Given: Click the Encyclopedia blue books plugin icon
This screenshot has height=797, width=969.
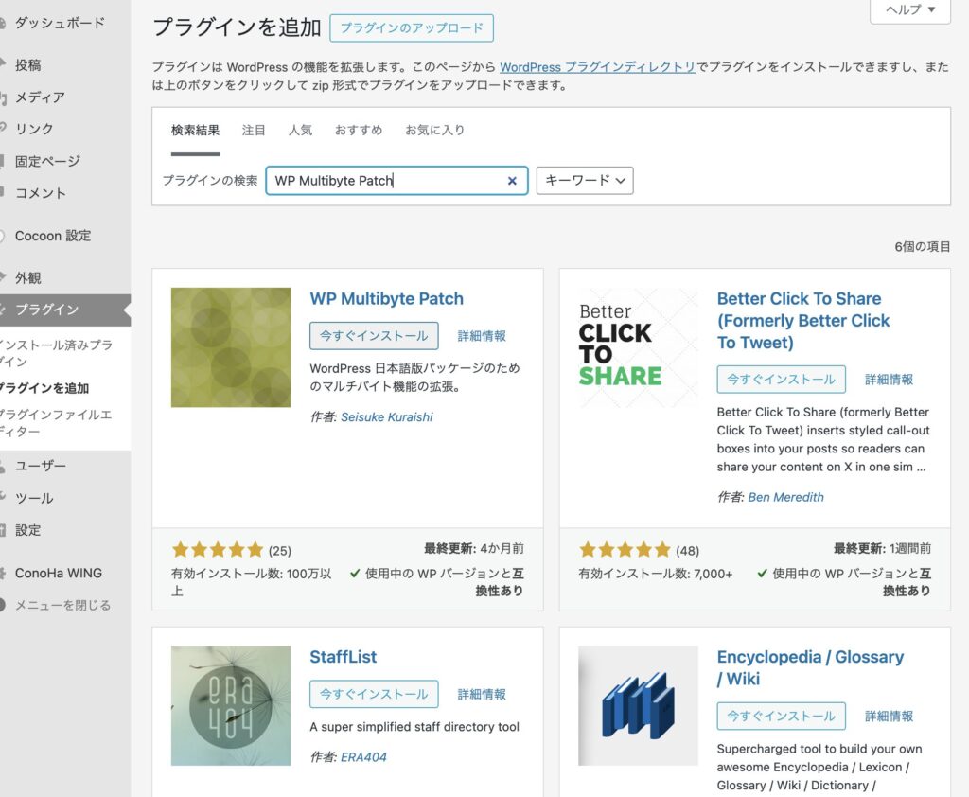Looking at the screenshot, I should coord(638,705).
